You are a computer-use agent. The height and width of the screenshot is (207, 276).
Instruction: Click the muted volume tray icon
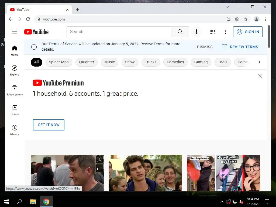pos(241,202)
